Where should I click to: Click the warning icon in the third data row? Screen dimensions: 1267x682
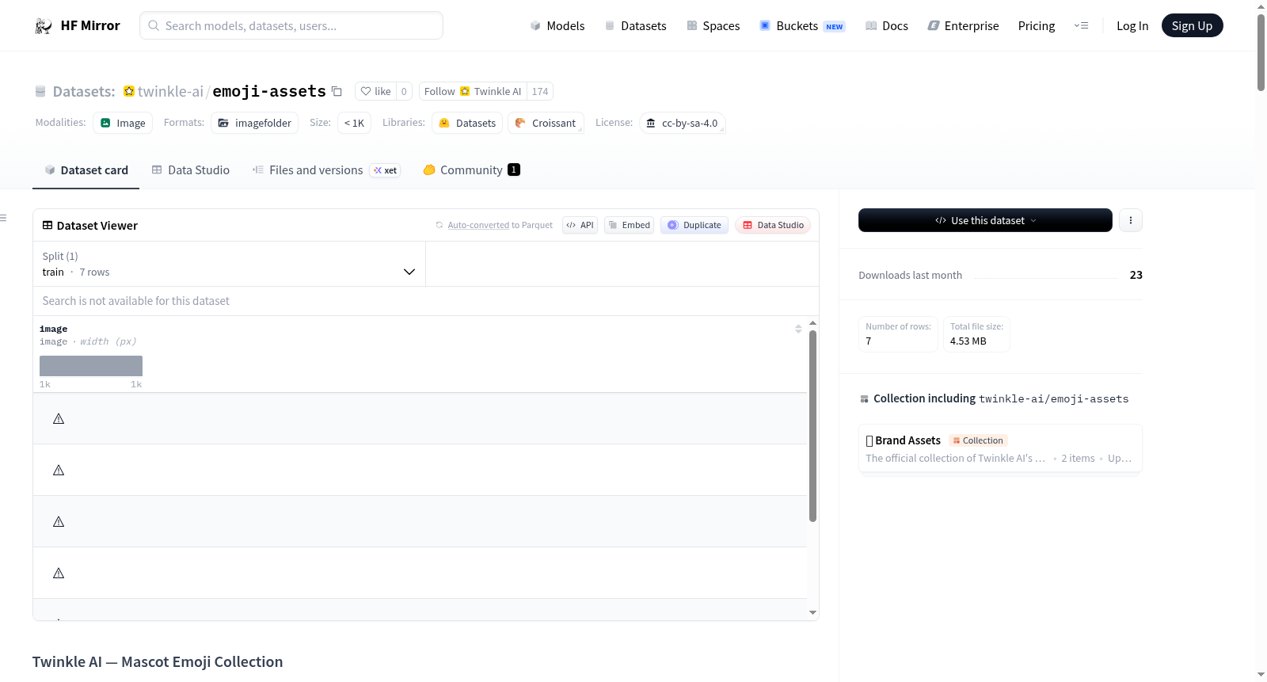59,521
